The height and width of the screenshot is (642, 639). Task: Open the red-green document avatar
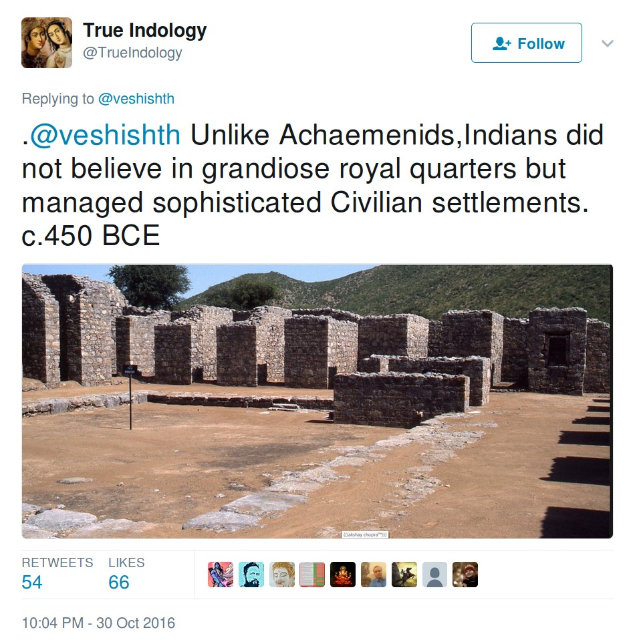pos(312,575)
